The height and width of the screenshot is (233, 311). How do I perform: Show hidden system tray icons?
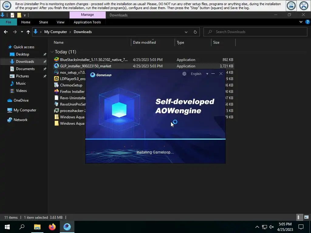(x=257, y=227)
